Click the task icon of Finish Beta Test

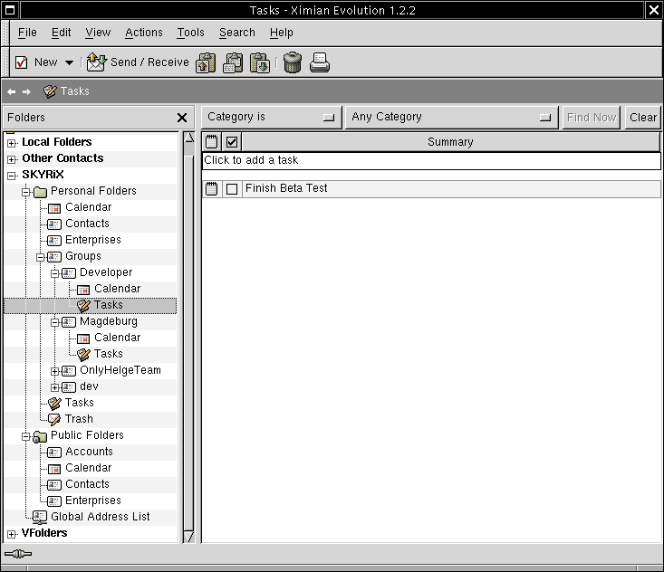click(x=211, y=188)
